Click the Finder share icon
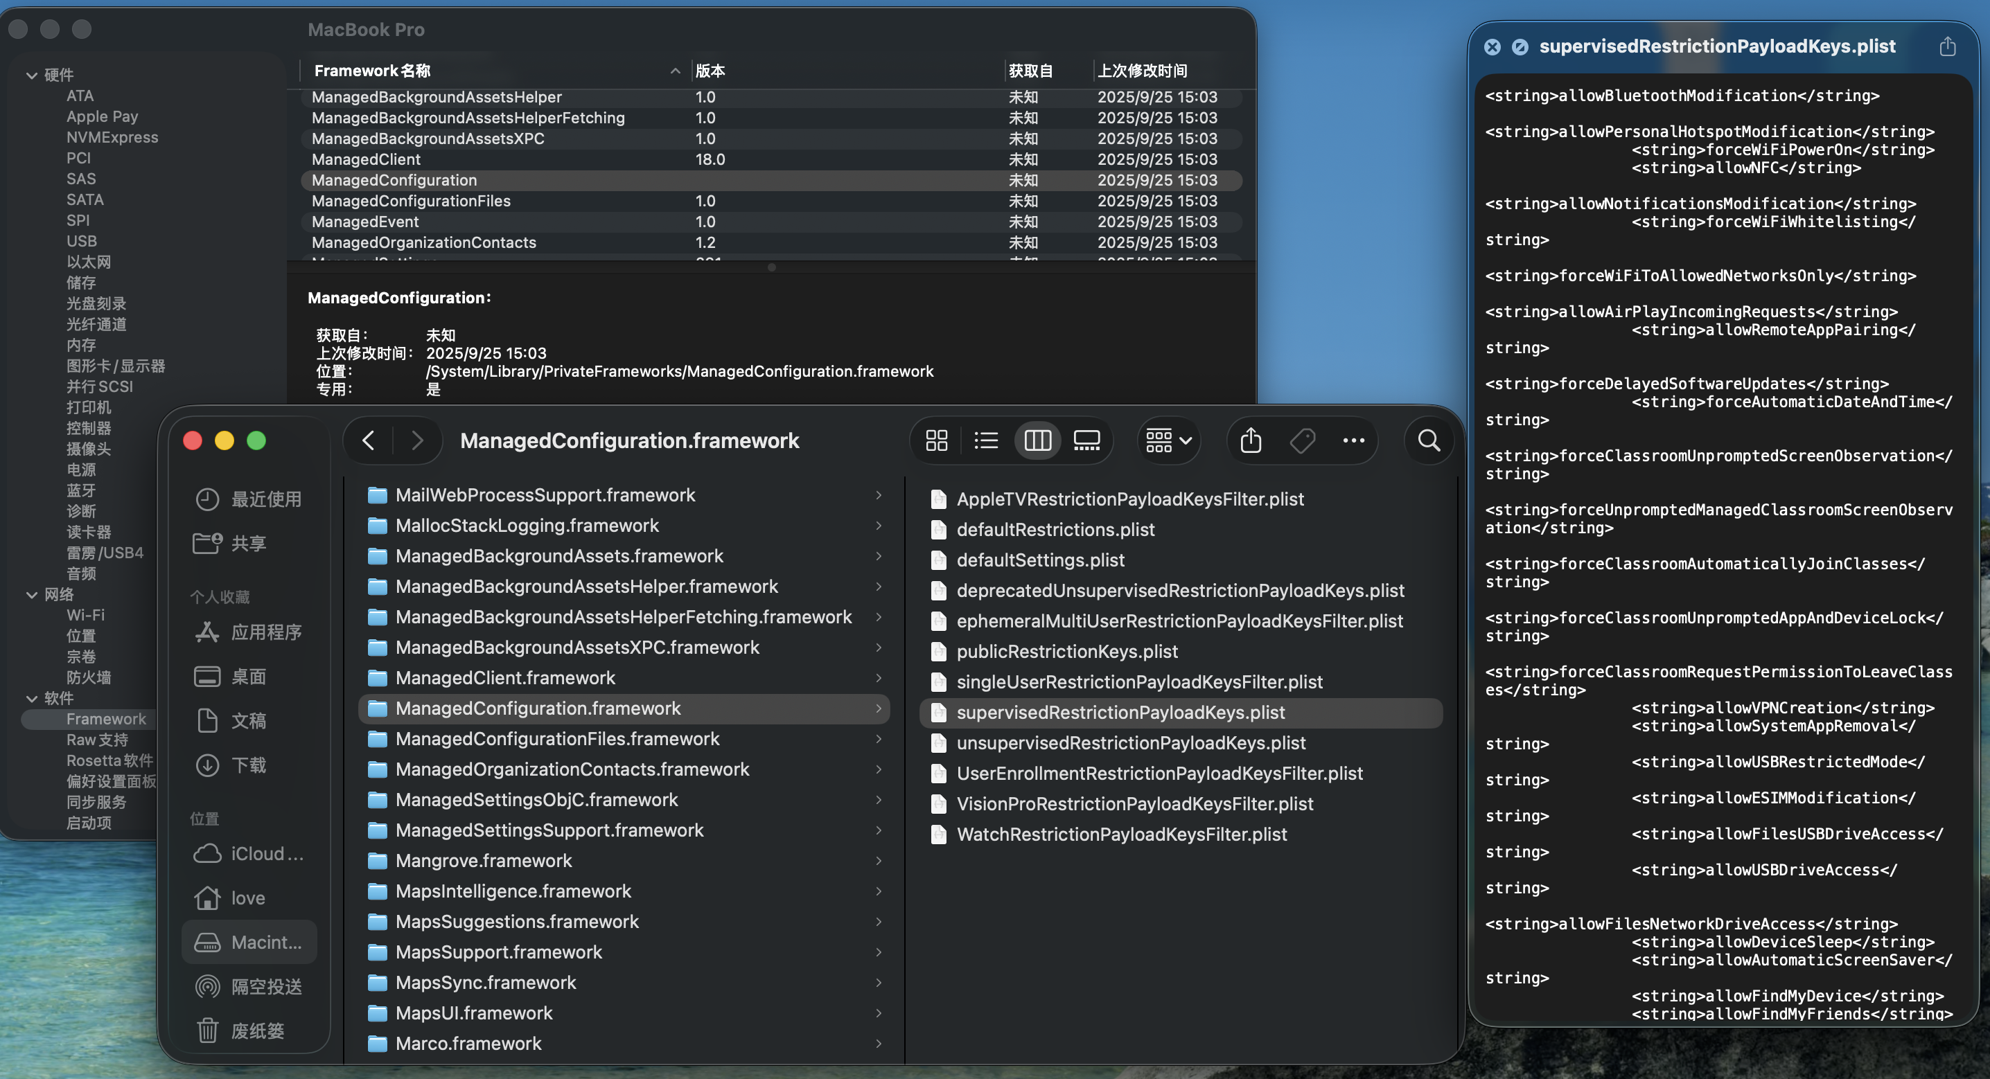 (1251, 440)
